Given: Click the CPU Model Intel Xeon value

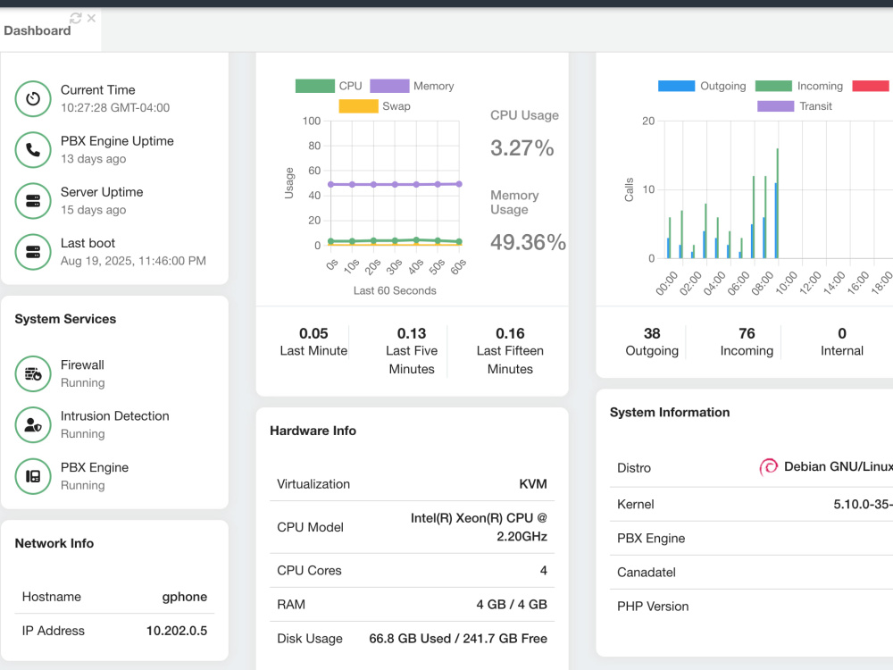Looking at the screenshot, I should click(479, 527).
